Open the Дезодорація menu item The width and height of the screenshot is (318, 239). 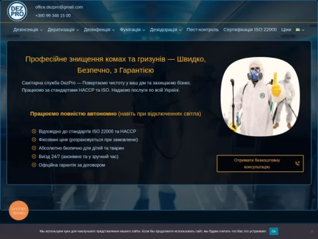[x=164, y=30]
